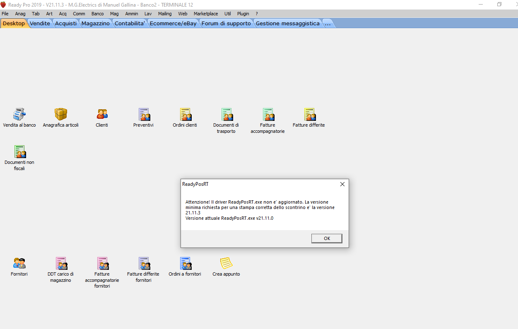
Task: Open the Vendita al banco icon
Action: pyautogui.click(x=19, y=114)
